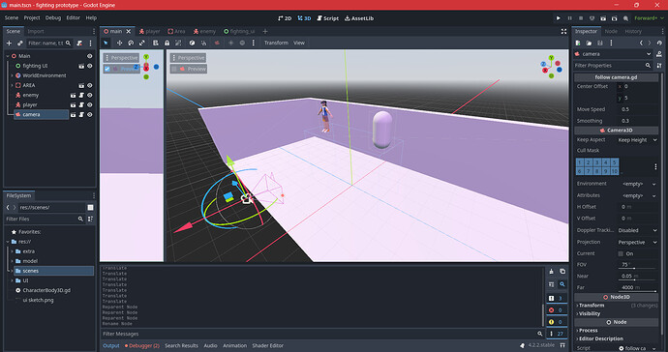Open Keep Aspect dropdown
The width and height of the screenshot is (668, 352).
tap(637, 140)
